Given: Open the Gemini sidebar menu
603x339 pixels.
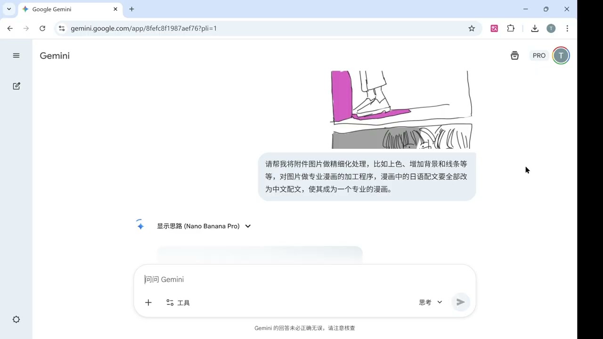Looking at the screenshot, I should click(16, 55).
